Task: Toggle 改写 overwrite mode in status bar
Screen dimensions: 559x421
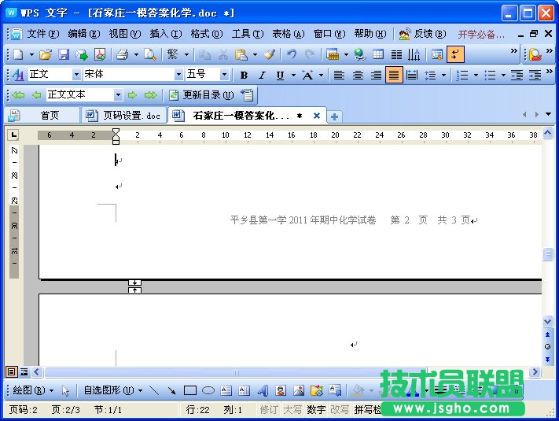Action: click(340, 409)
